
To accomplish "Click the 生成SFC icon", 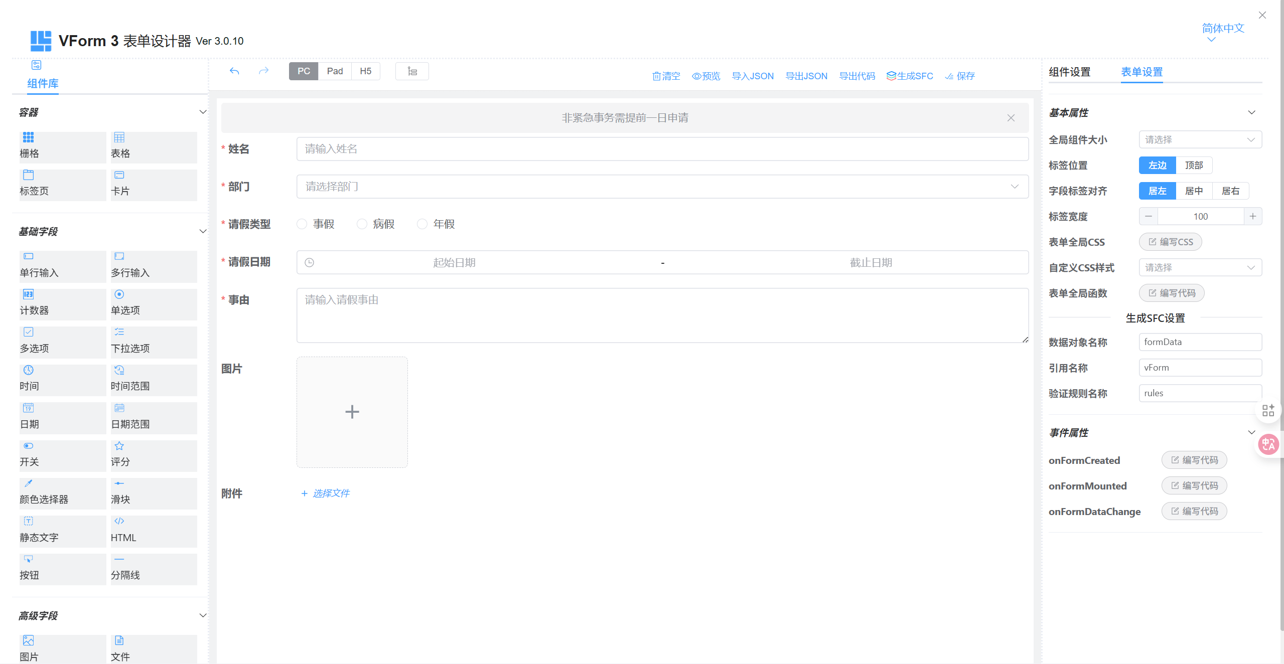I will coord(891,76).
